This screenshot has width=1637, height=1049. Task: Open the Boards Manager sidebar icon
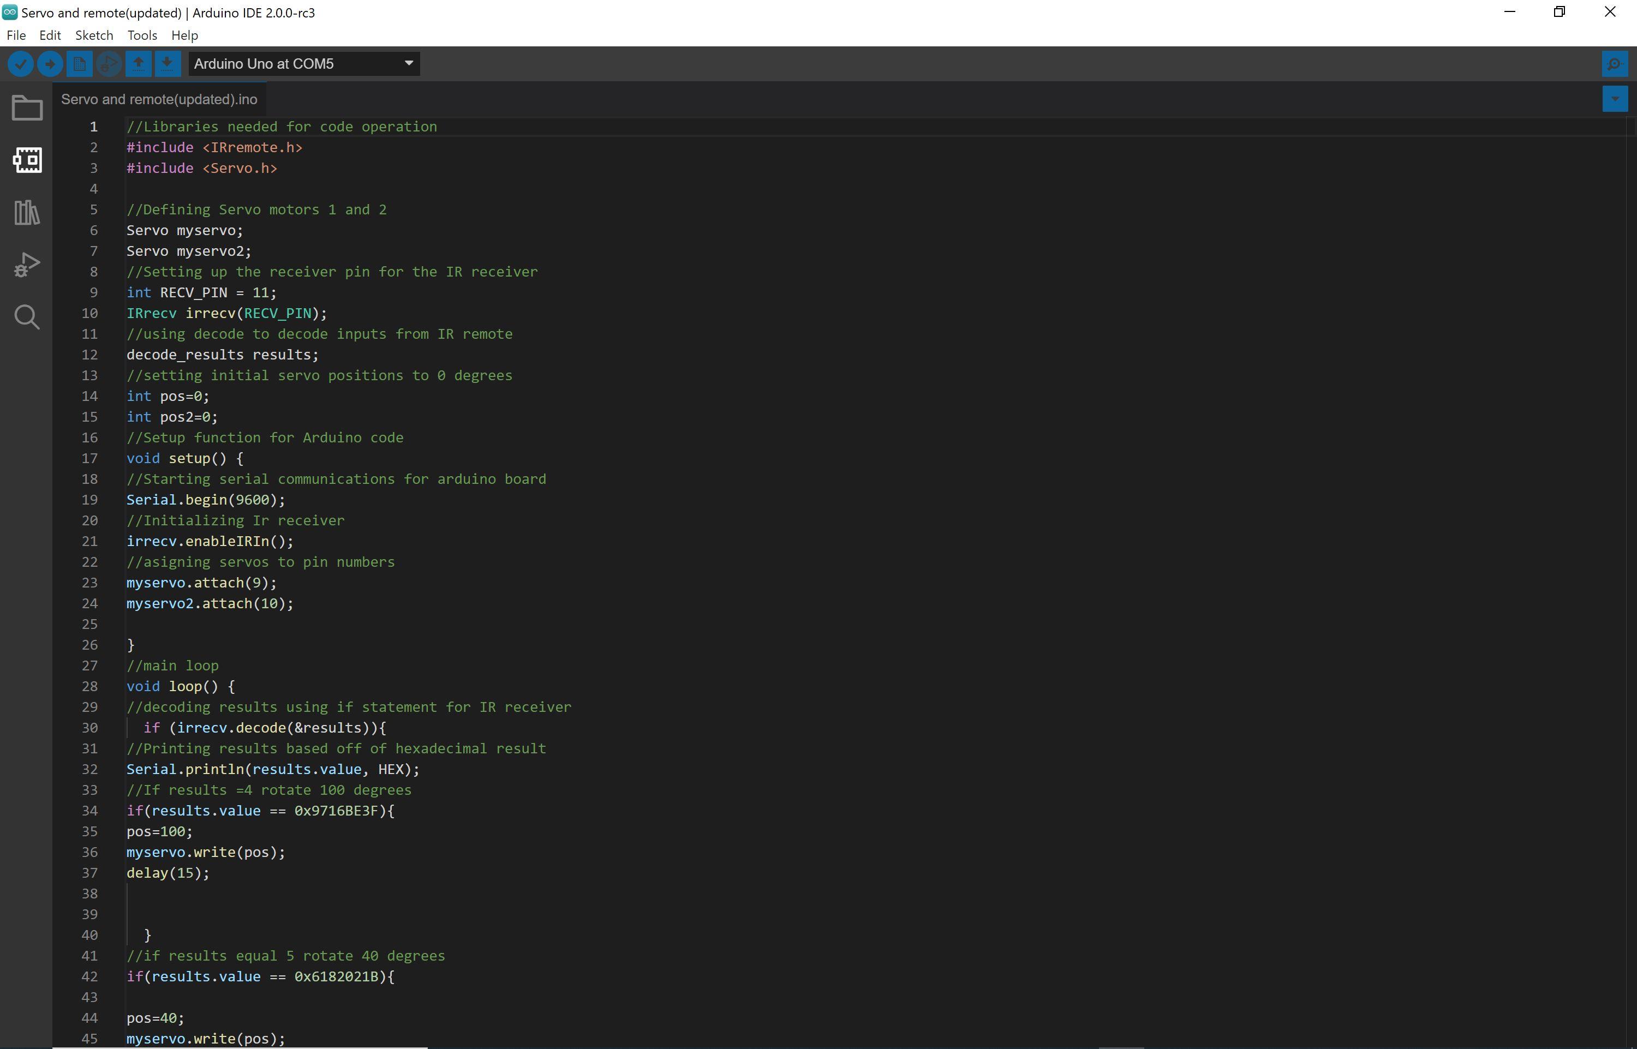point(27,160)
